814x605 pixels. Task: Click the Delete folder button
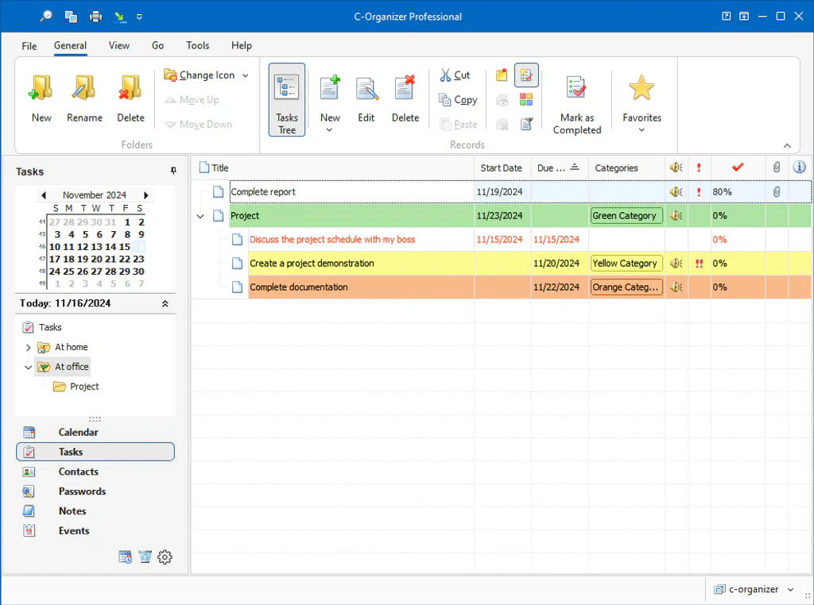(x=130, y=98)
